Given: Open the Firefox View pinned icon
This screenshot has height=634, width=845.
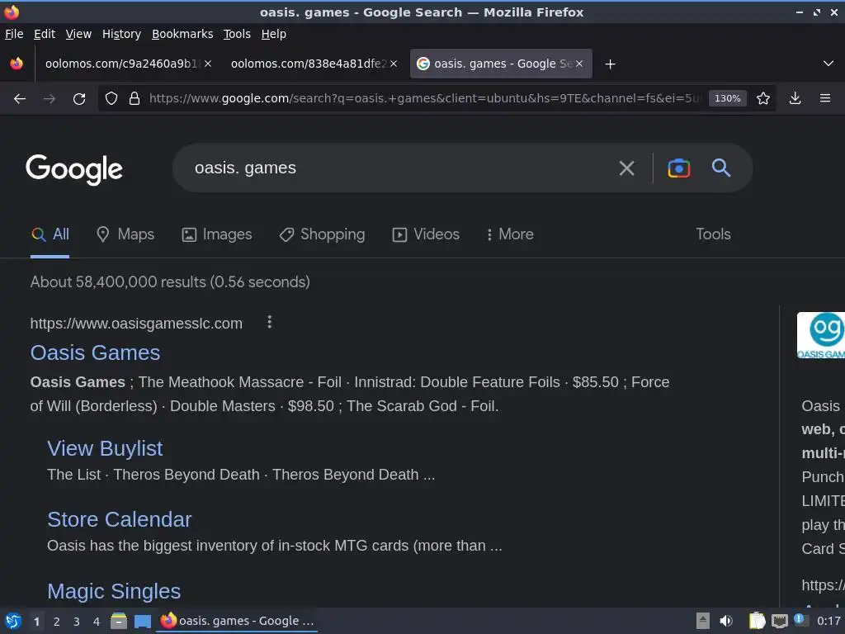Looking at the screenshot, I should (17, 64).
